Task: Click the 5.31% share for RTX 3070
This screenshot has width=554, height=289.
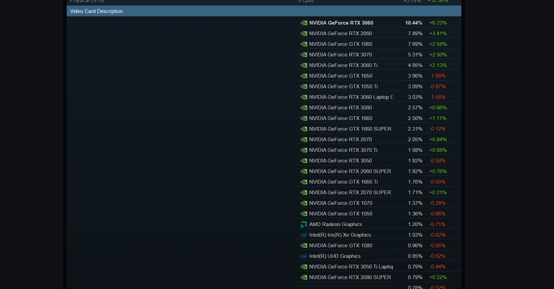Action: (x=415, y=54)
